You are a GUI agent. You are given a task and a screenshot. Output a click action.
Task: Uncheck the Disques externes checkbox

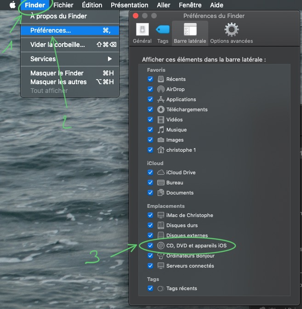(150, 235)
